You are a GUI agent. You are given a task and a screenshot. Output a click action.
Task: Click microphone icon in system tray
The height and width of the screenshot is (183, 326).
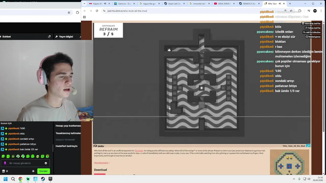(299, 179)
